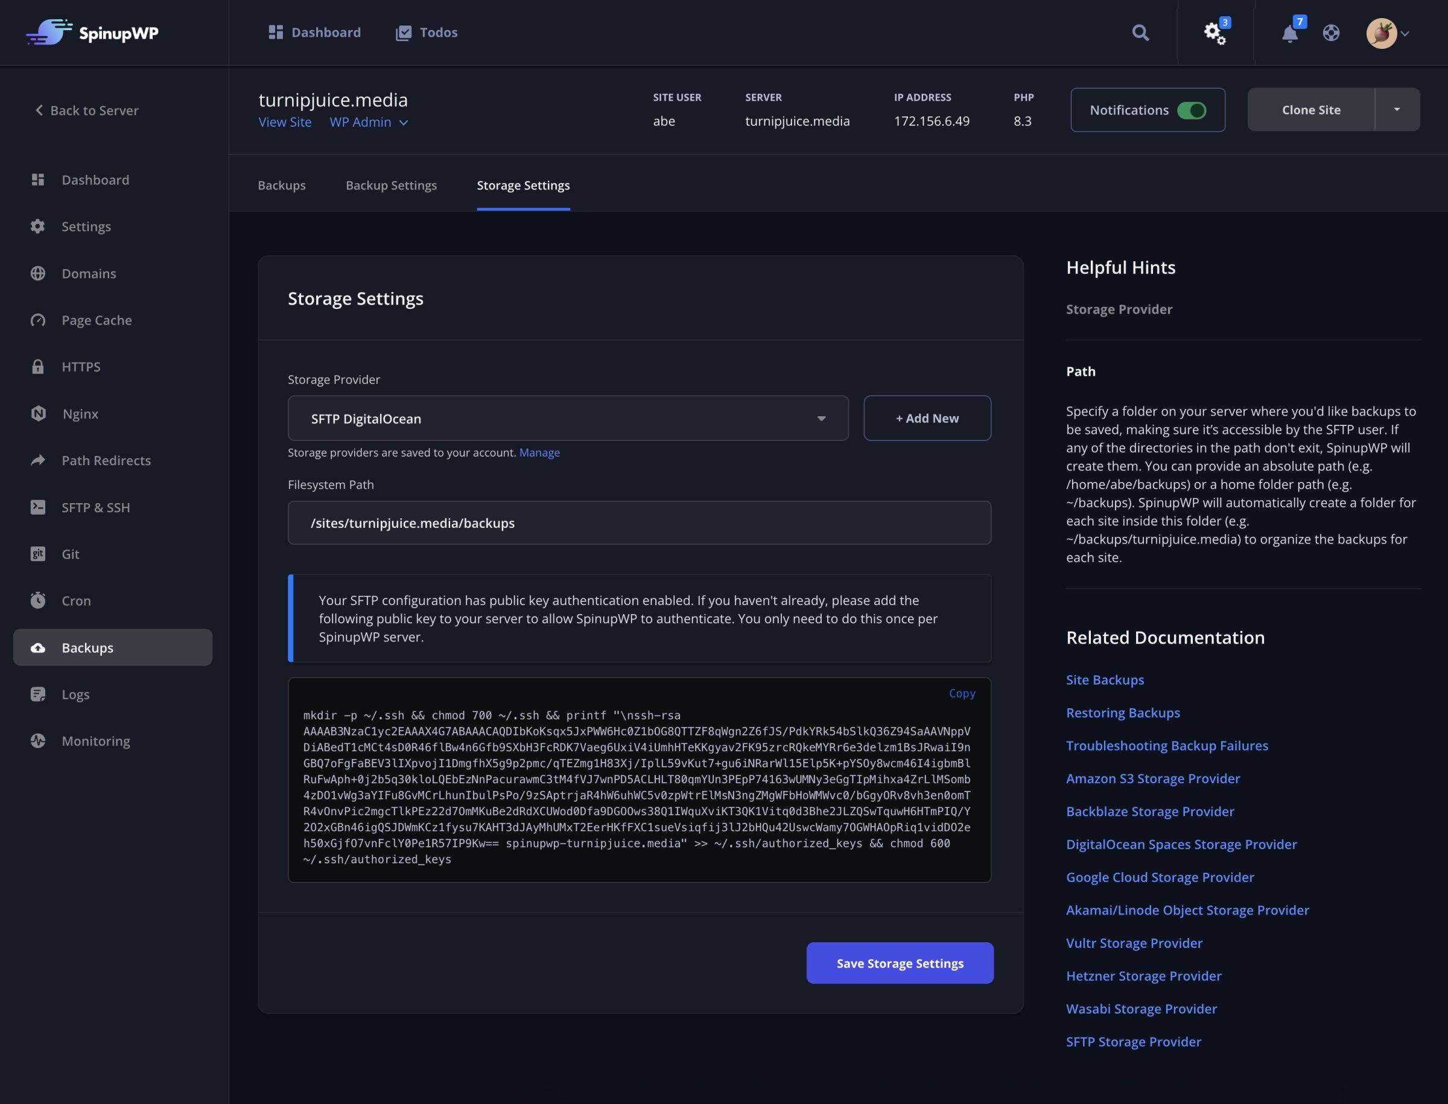Click the Path Redirects arrow icon
The image size is (1448, 1104).
(x=38, y=460)
